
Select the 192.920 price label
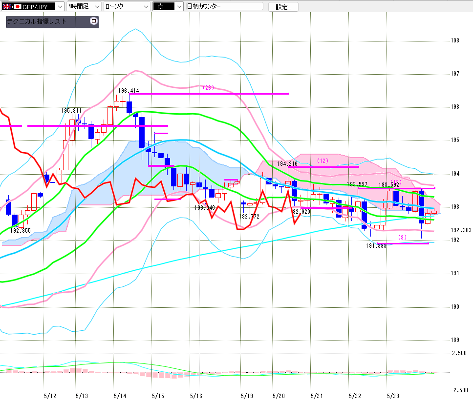coord(300,212)
